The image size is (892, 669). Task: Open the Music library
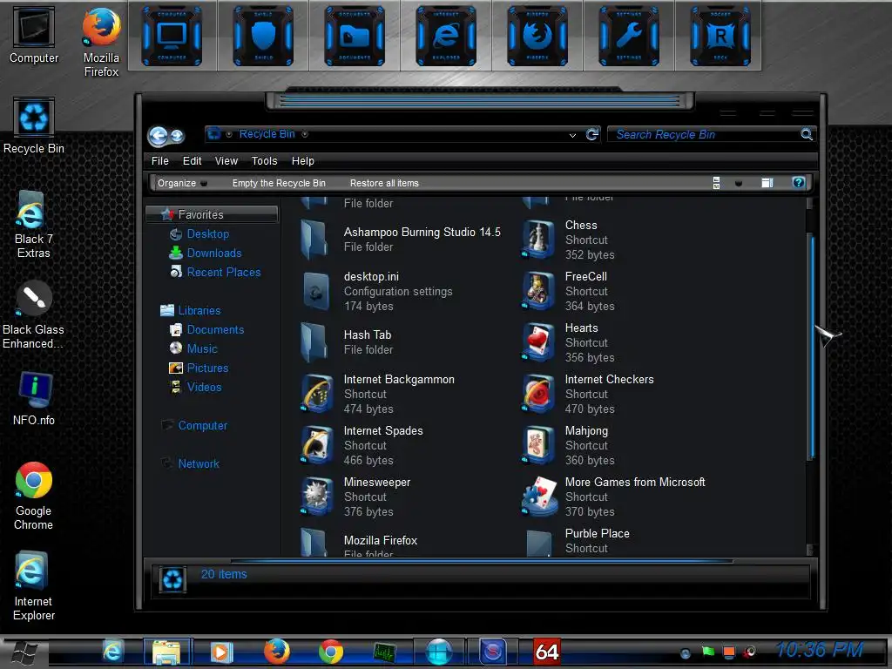(x=202, y=348)
